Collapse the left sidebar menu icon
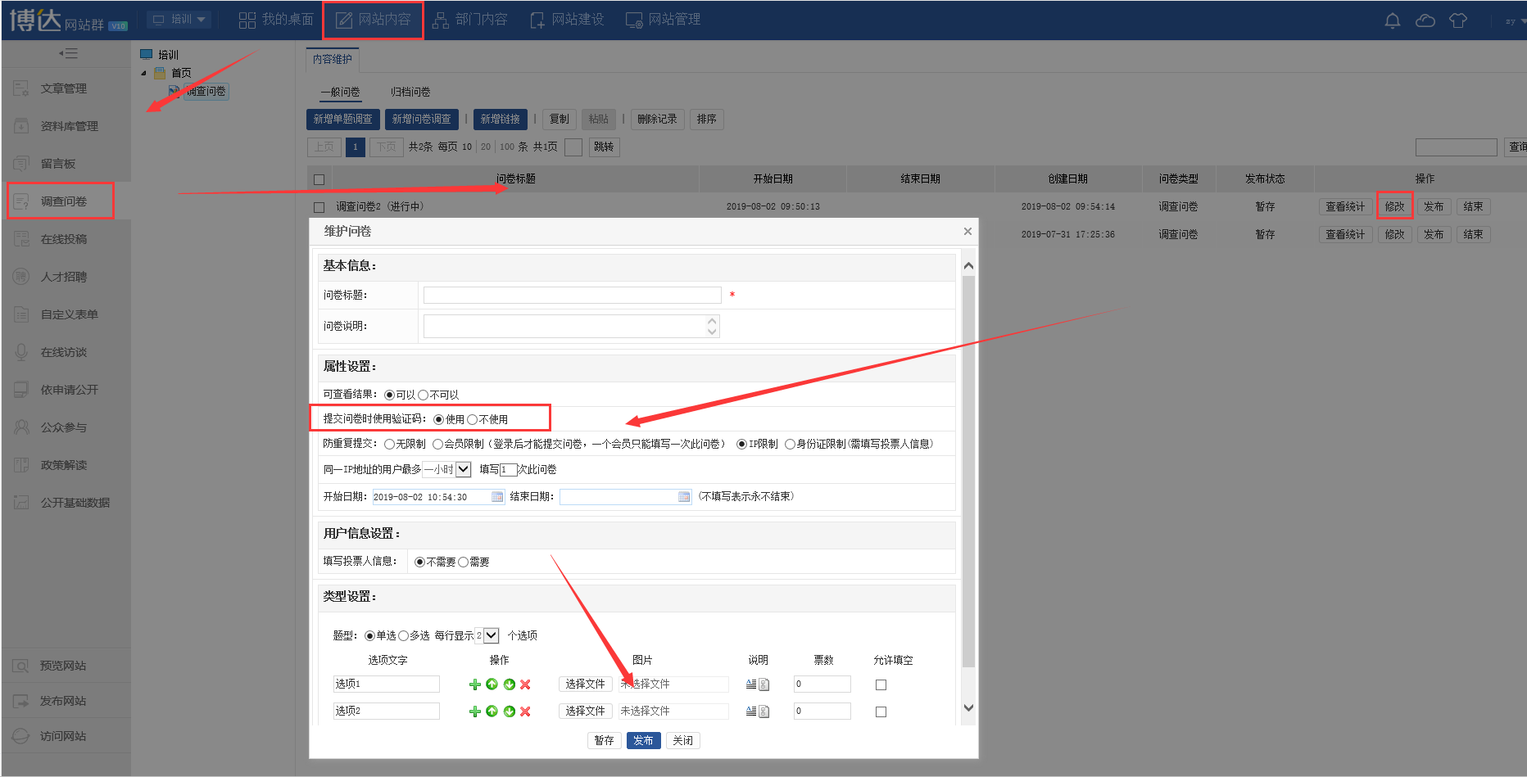The height and width of the screenshot is (777, 1527). coord(68,53)
